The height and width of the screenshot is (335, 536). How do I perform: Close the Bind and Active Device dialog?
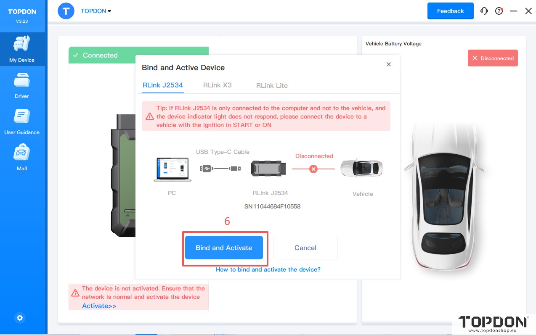(389, 64)
